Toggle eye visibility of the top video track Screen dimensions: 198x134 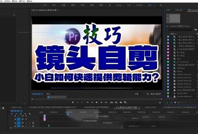(26, 116)
